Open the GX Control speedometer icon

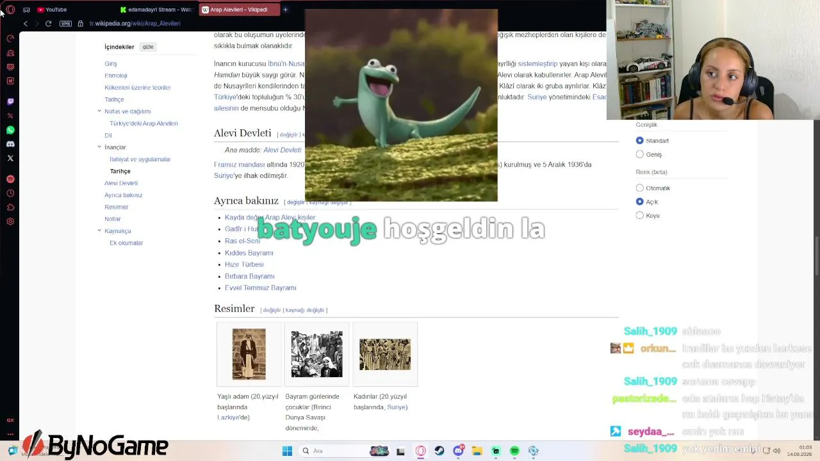[x=10, y=38]
